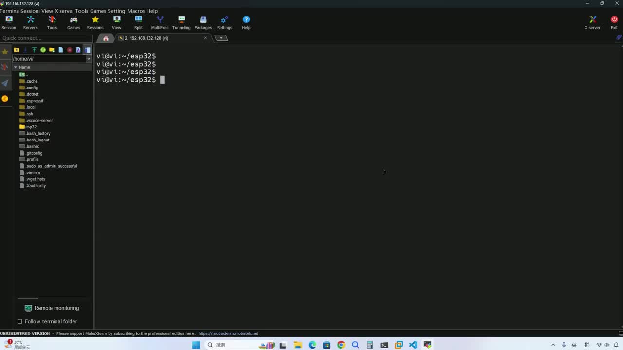Screen dimensions: 623x350
Task: Click the SFTP upload green arrow icon
Action: coord(34,50)
